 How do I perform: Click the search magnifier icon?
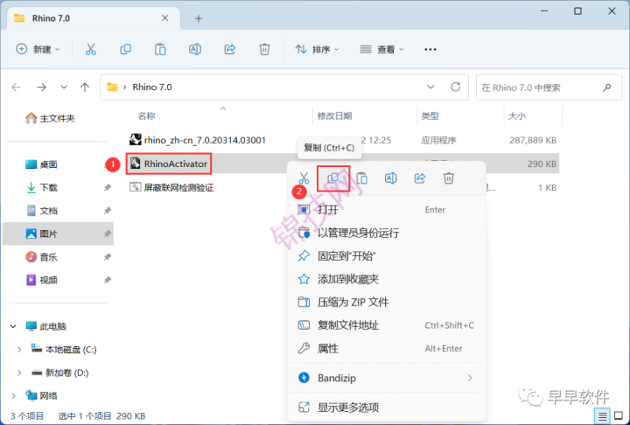coord(607,87)
